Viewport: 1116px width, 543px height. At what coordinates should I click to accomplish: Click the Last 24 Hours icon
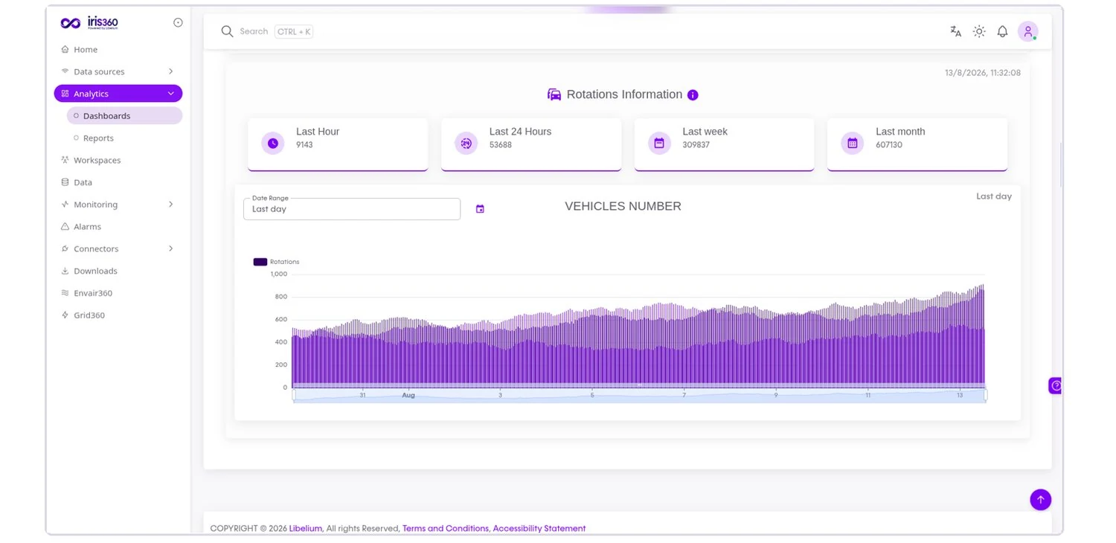click(466, 144)
